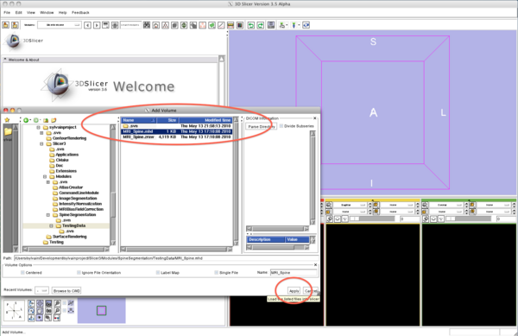
Task: Open the Recent Volumes dropdown
Action: click(42, 290)
